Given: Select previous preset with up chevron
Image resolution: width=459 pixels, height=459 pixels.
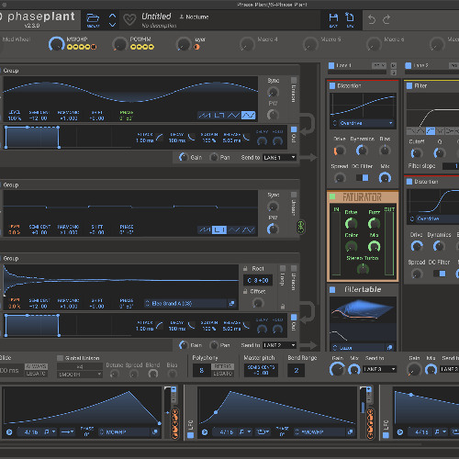Looking at the screenshot, I should [112, 16].
